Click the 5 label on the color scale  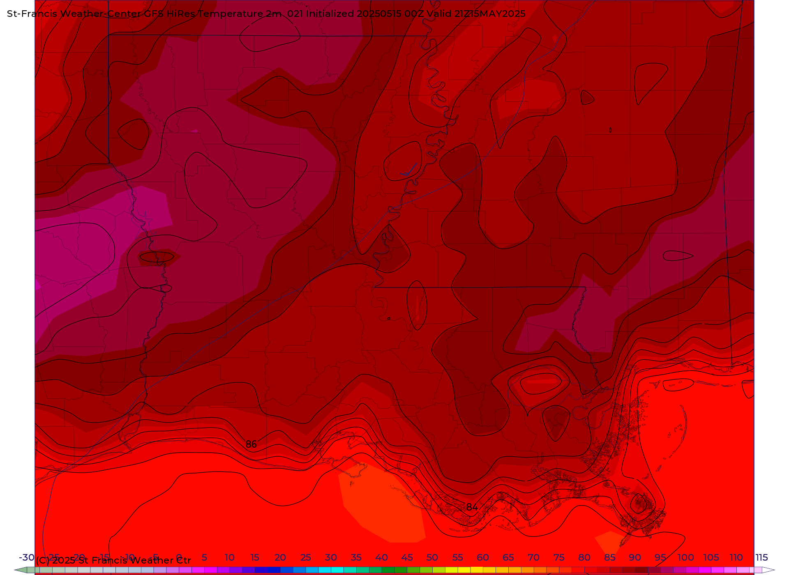204,557
